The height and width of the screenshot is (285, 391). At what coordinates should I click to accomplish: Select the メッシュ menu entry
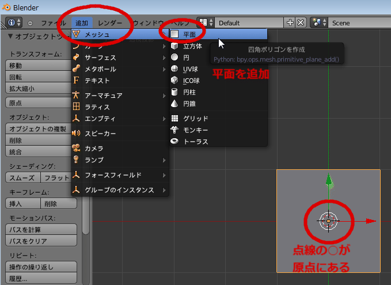coord(120,34)
